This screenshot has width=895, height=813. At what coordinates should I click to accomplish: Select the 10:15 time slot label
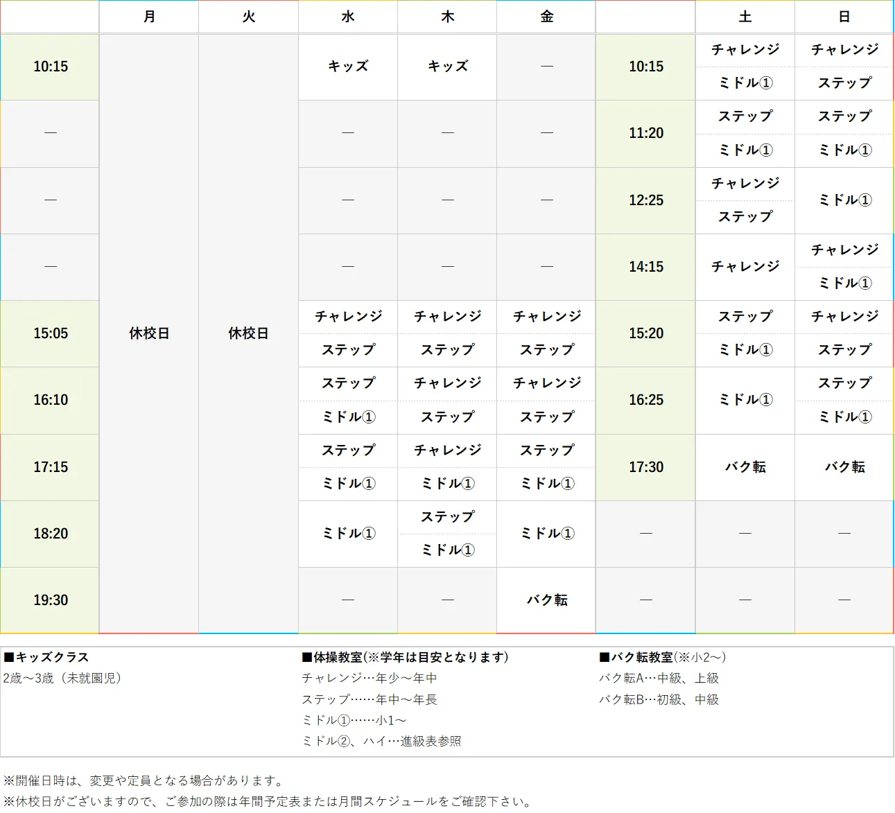tap(49, 67)
